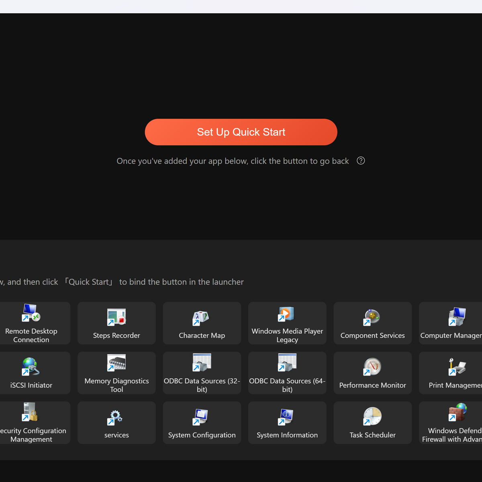Pick the Task Scheduler clock icon
The width and height of the screenshot is (482, 482).
372,417
